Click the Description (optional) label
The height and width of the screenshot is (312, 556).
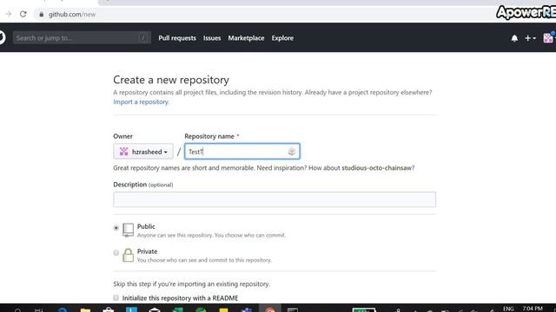click(x=143, y=185)
